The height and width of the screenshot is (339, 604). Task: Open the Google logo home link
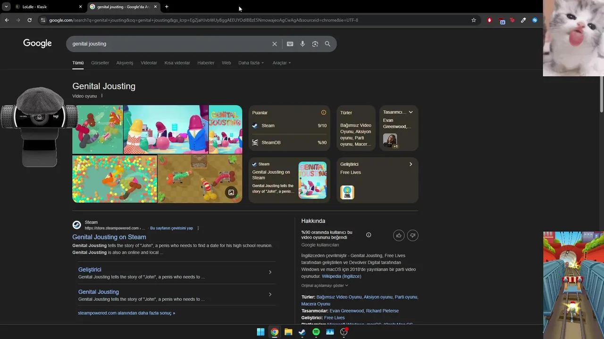[x=37, y=43]
